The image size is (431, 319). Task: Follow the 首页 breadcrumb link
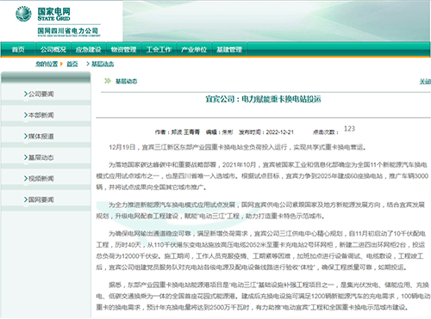click(72, 64)
